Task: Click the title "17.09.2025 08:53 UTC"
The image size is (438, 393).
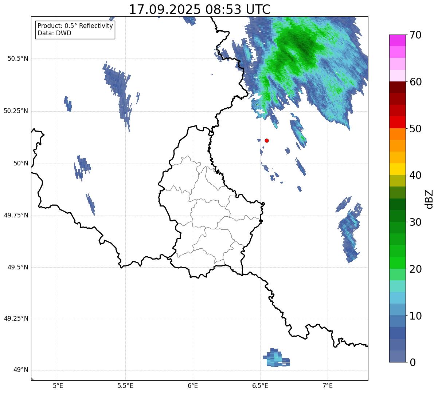Action: pyautogui.click(x=200, y=9)
